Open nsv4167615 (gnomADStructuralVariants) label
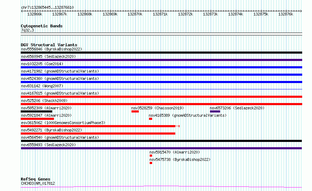Screen dimensions: 312x191 [60, 93]
